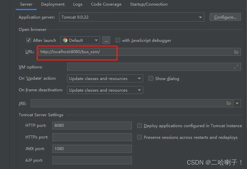
Task: Click the URL input field
Action: (x=140, y=52)
